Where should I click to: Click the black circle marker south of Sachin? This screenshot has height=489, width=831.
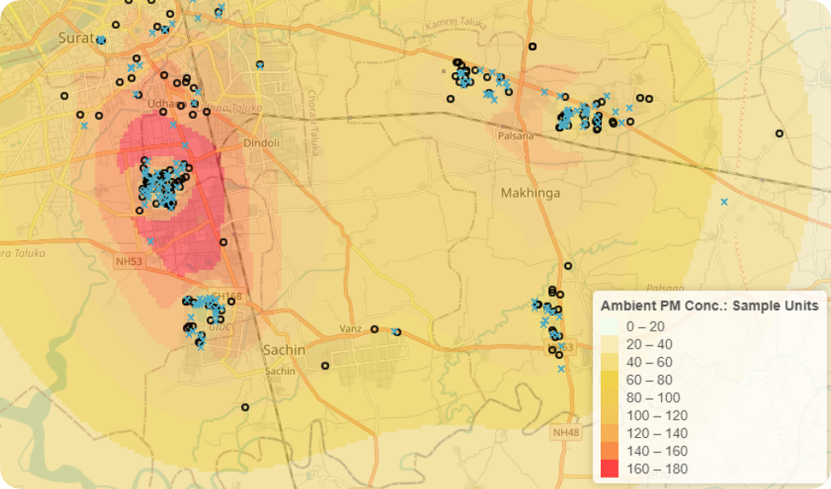click(x=245, y=407)
